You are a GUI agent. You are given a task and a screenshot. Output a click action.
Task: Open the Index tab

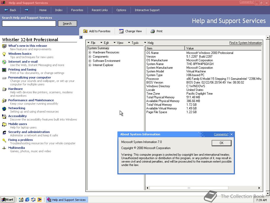[59, 10]
